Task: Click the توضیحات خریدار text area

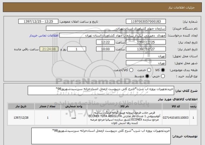Action: (101, 136)
